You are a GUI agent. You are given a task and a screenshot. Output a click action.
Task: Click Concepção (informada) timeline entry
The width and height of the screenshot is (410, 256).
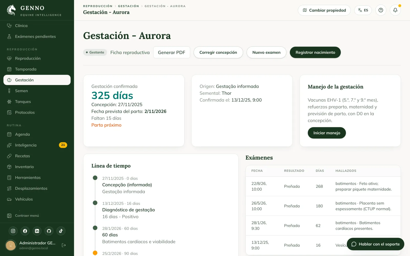127,185
